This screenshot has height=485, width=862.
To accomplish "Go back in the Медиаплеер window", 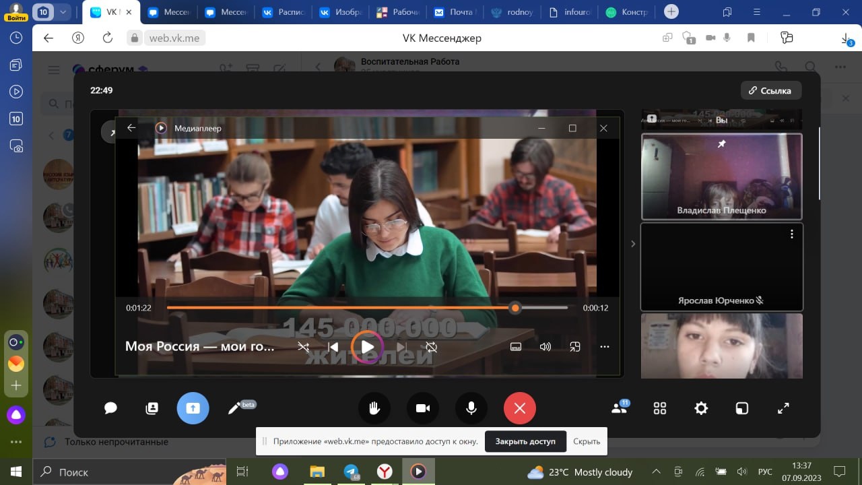I will [131, 128].
